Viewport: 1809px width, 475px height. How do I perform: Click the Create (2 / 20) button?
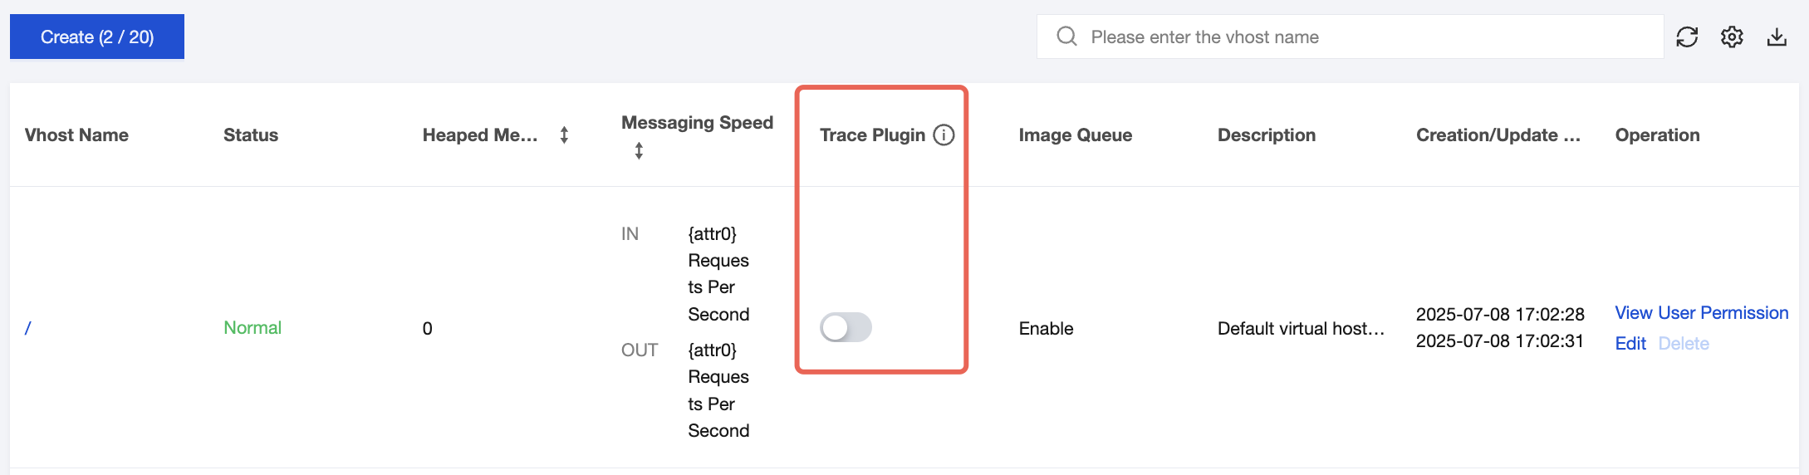(x=97, y=37)
